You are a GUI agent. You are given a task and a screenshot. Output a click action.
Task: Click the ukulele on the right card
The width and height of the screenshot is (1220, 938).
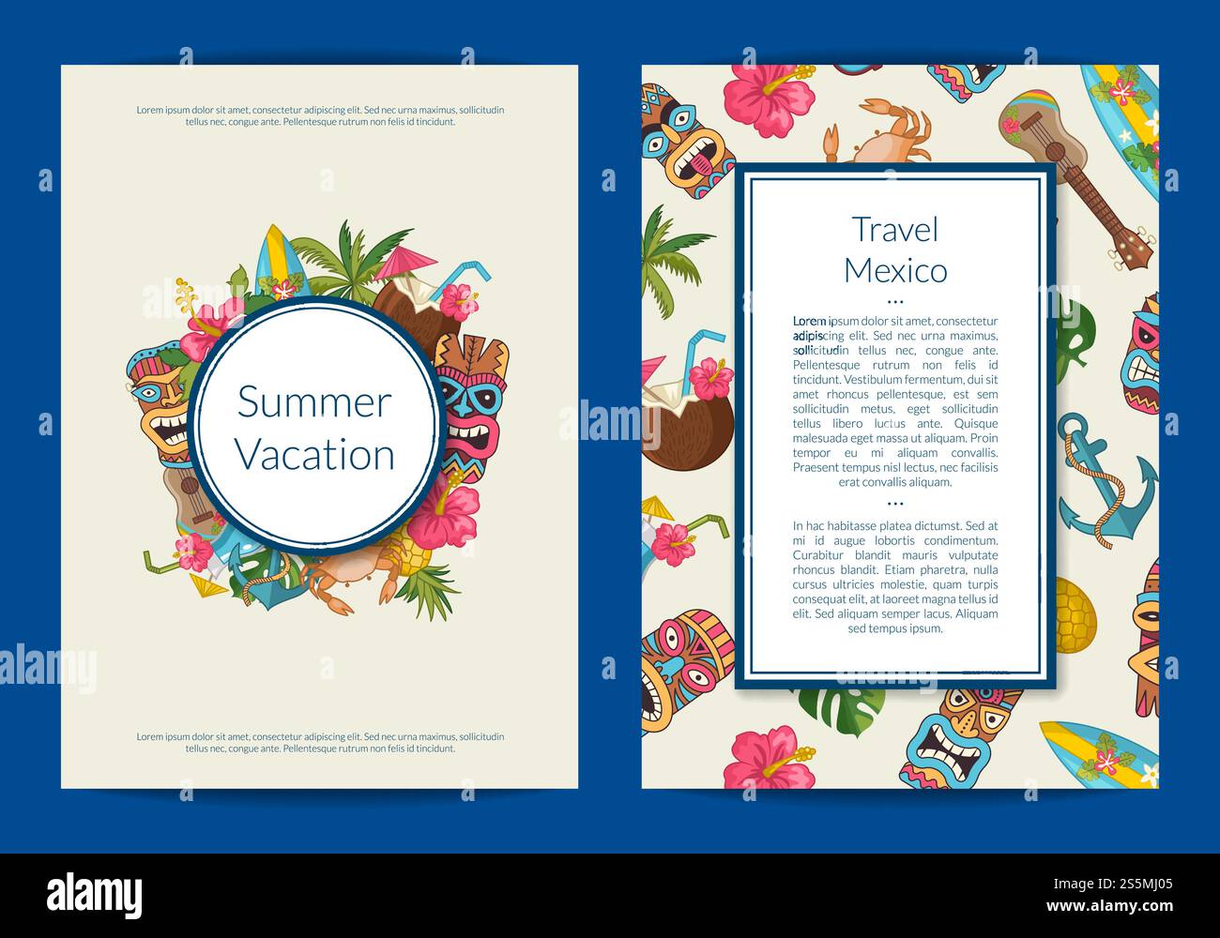pos(1075,177)
